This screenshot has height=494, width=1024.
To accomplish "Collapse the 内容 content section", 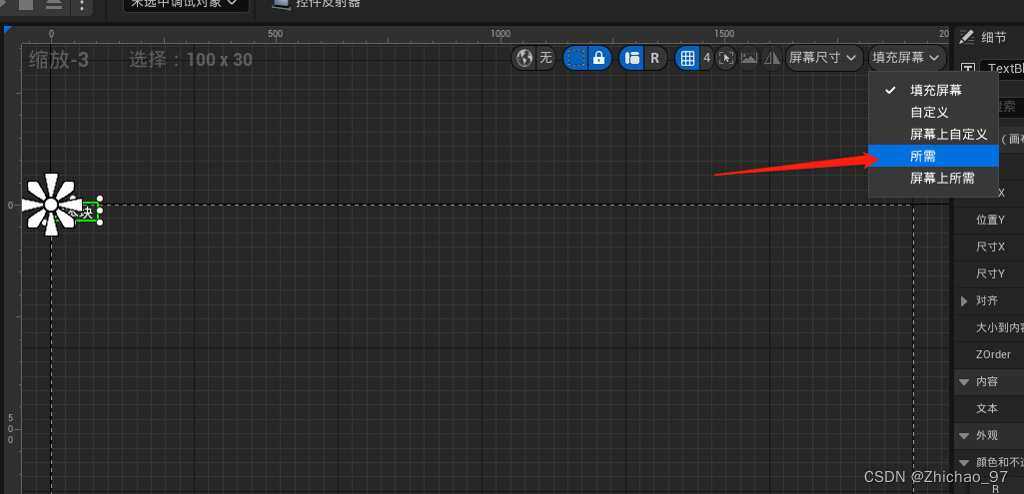I will coord(964,382).
